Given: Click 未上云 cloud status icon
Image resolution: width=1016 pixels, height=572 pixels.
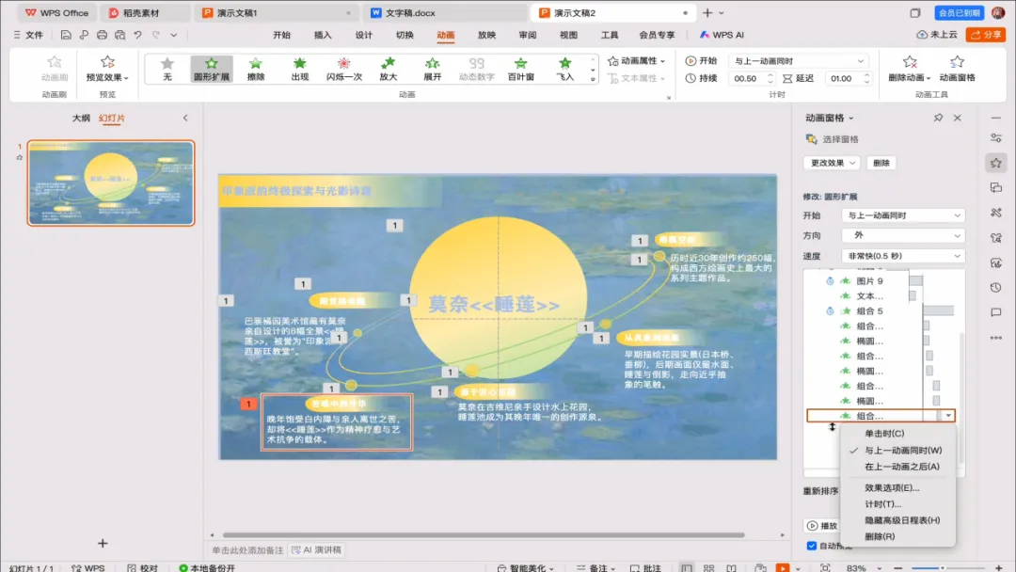Looking at the screenshot, I should pyautogui.click(x=936, y=34).
